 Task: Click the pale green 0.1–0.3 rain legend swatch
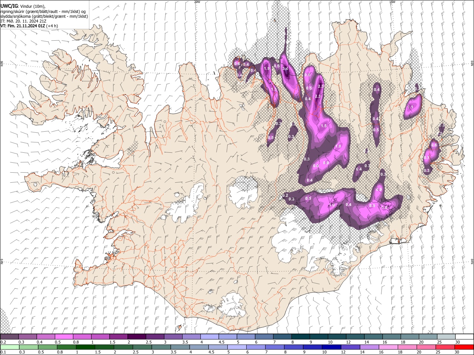10,347
